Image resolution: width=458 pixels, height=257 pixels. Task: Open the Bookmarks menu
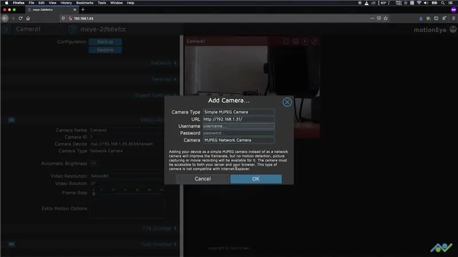(x=85, y=3)
